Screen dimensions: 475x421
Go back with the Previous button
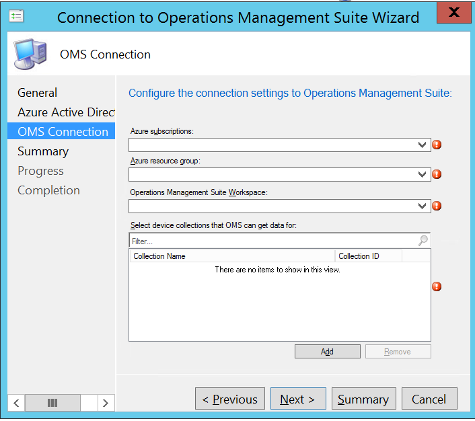click(229, 399)
